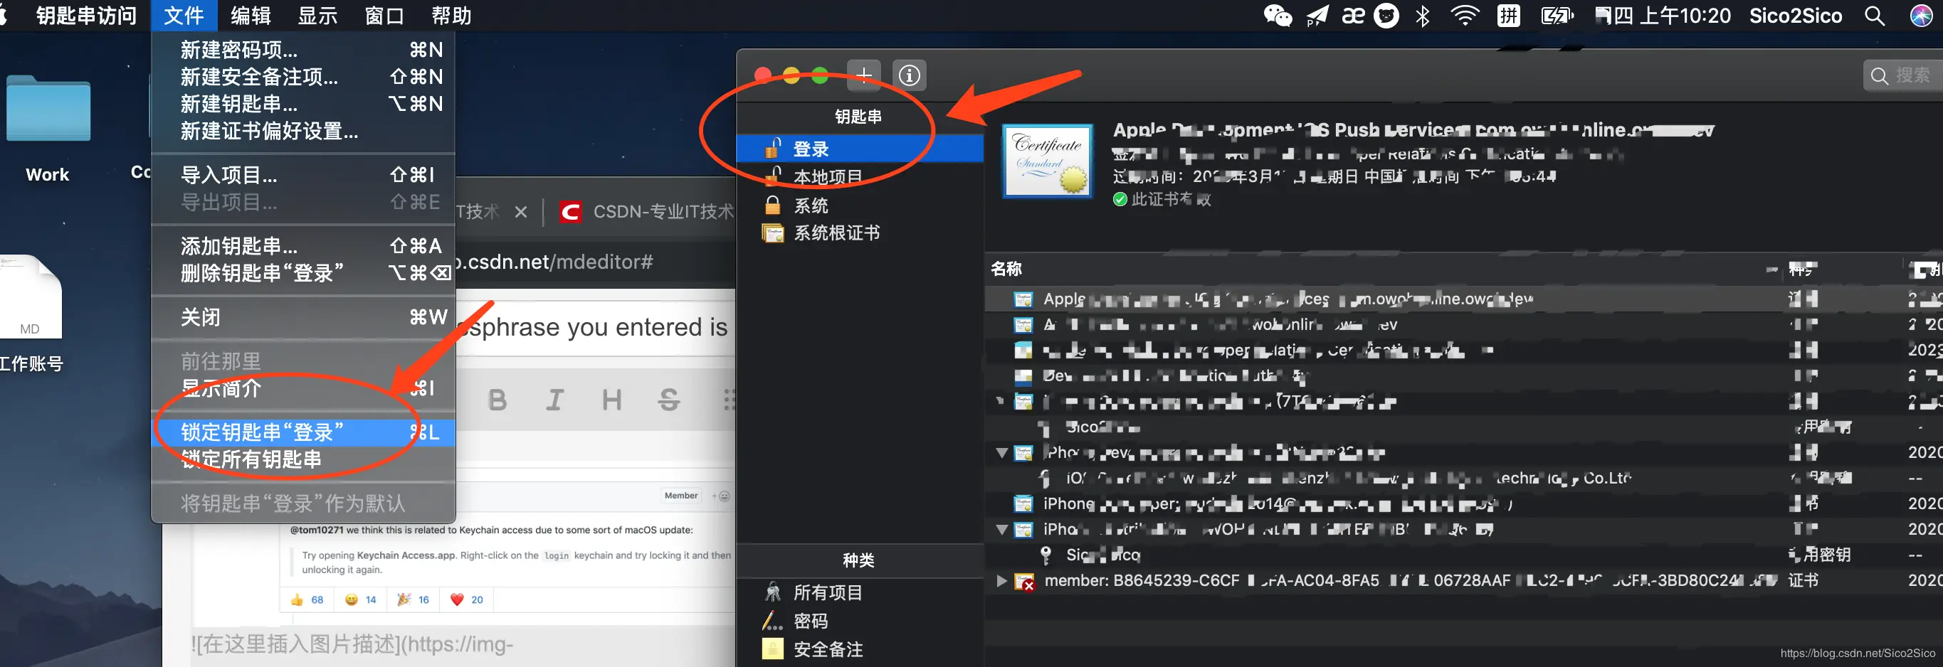The width and height of the screenshot is (1943, 667).
Task: Toggle bold formatting in CSDN editor
Action: pos(497,400)
